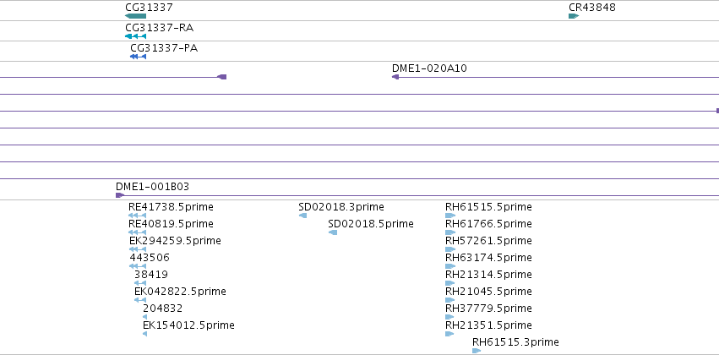Click the RE41738.5prime EST arrows
Image resolution: width=719 pixels, height=355 pixels.
point(137,216)
